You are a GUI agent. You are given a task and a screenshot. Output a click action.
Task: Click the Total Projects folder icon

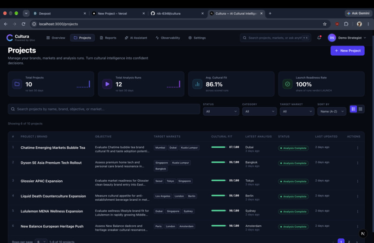(x=17, y=84)
